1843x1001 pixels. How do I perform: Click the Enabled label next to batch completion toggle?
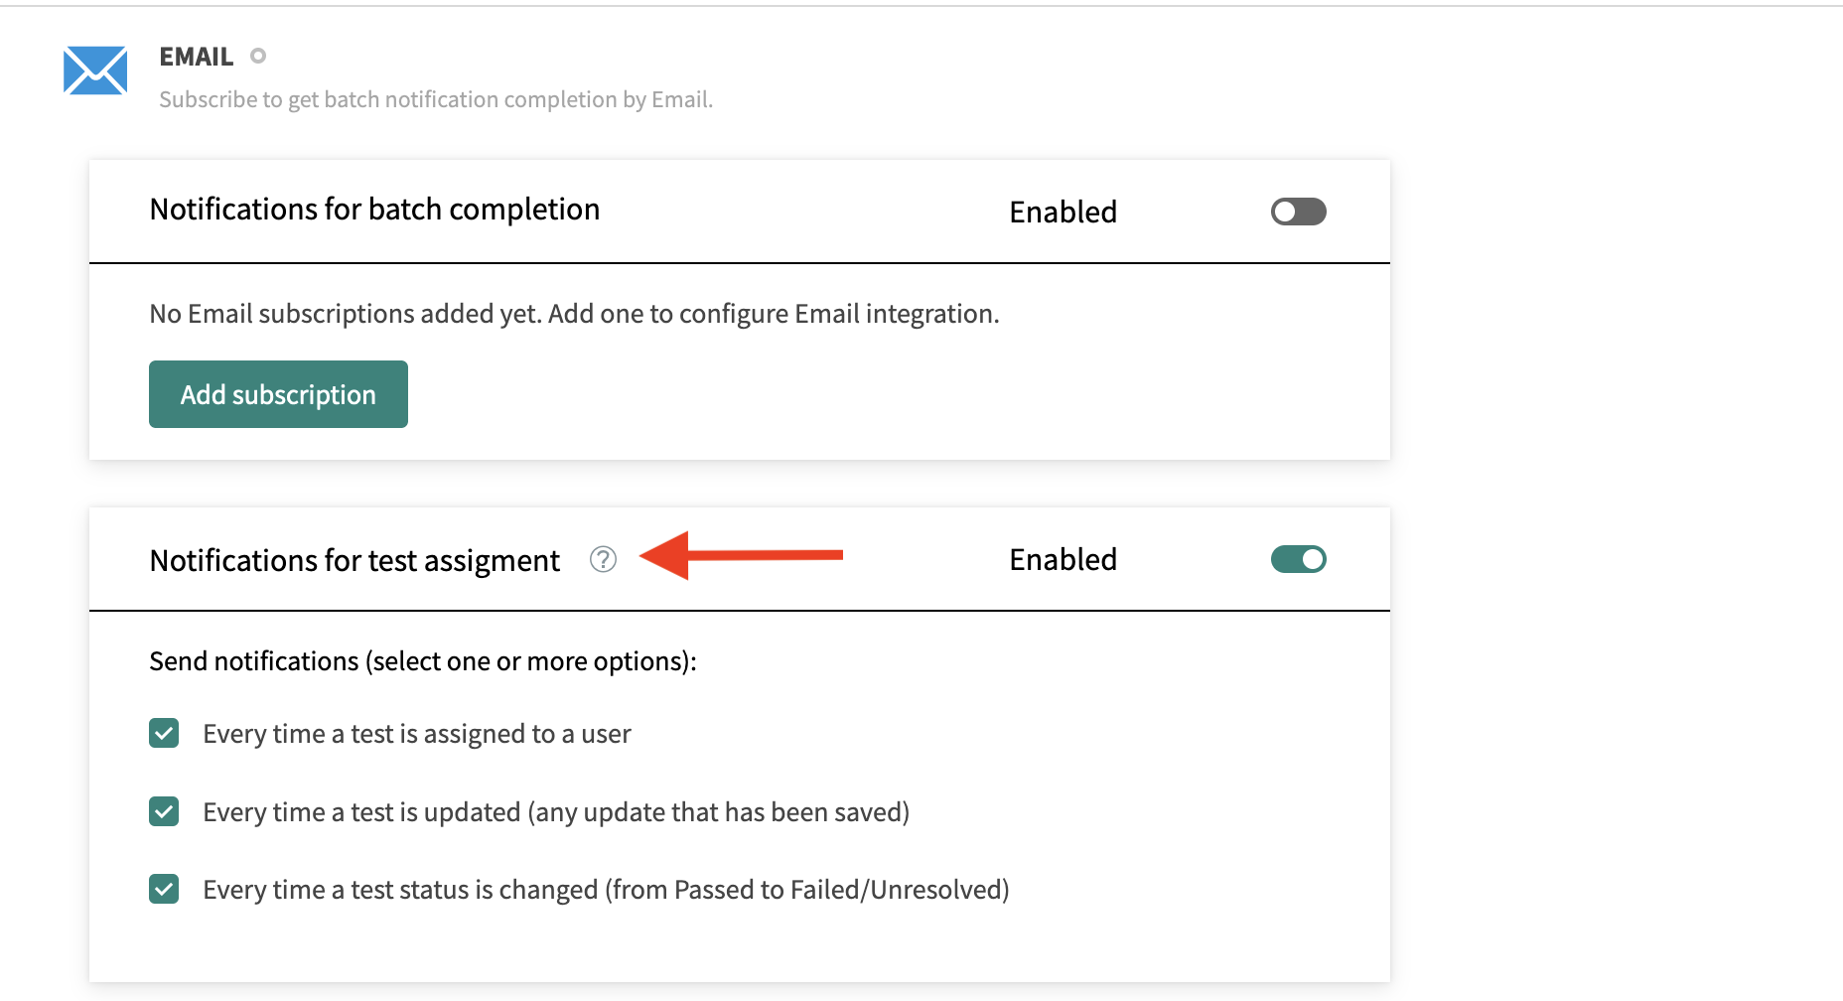[1063, 211]
